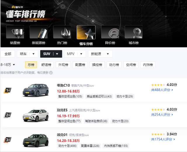
Task: Click the star rating of 零跑C10
Action: (x=158, y=85)
